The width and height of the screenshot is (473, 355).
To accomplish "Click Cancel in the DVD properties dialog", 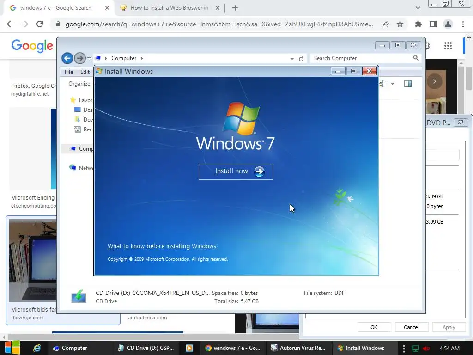I will [411, 327].
